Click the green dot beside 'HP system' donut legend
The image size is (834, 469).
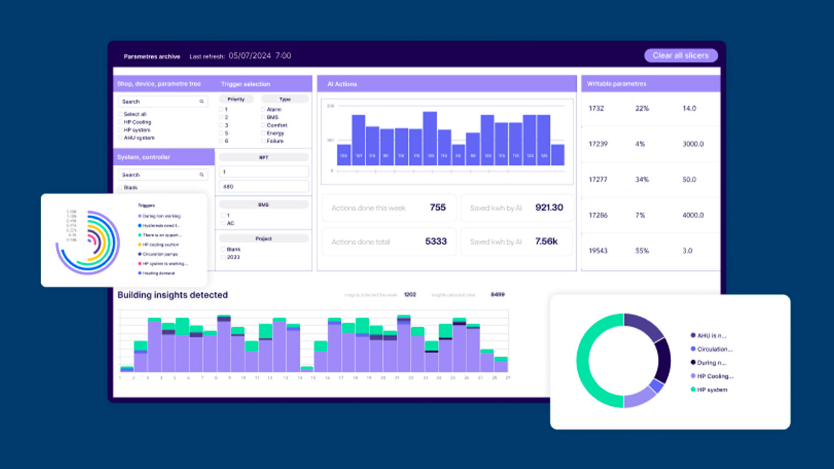click(693, 390)
